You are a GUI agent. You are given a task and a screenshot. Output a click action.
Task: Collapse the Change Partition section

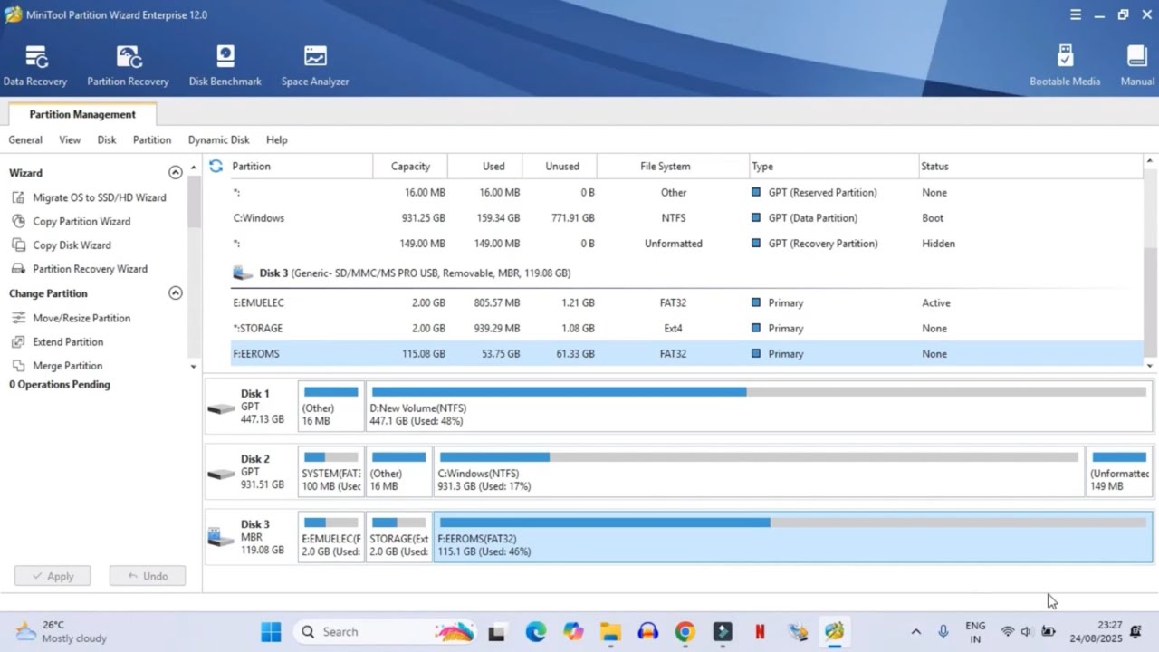point(176,292)
